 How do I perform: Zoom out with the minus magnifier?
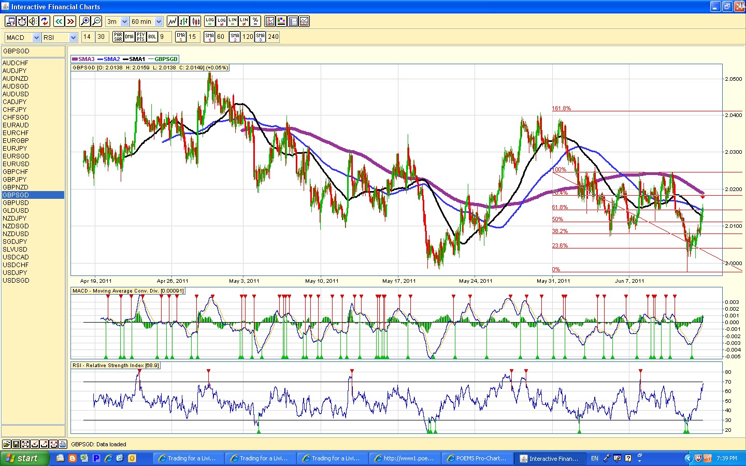point(96,21)
